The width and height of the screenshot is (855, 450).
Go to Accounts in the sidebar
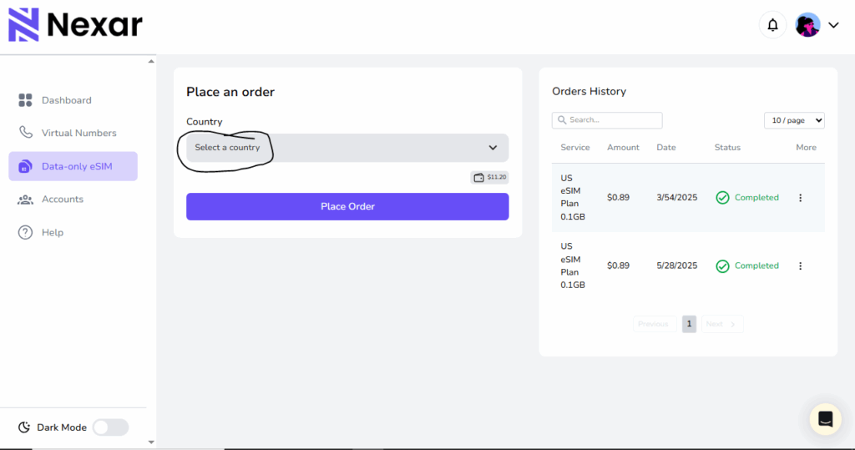(62, 199)
